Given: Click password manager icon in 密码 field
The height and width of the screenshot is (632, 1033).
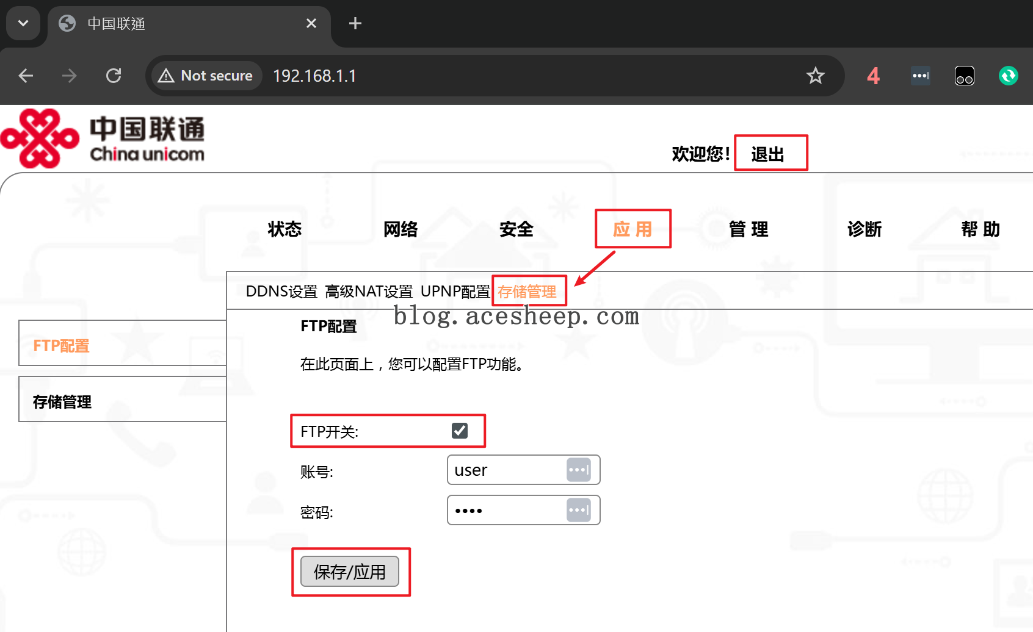Looking at the screenshot, I should [x=578, y=510].
